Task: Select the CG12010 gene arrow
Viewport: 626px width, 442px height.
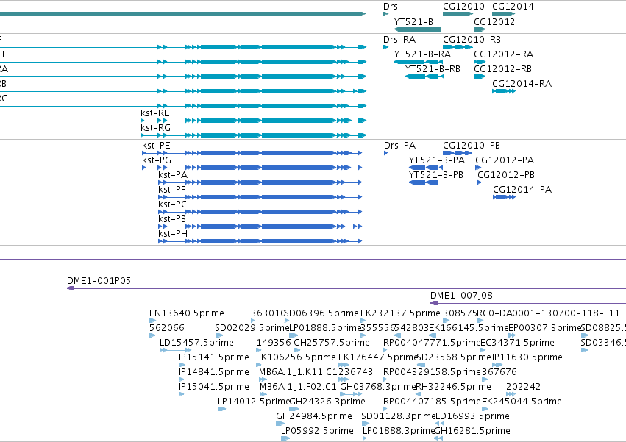Action: [458, 14]
